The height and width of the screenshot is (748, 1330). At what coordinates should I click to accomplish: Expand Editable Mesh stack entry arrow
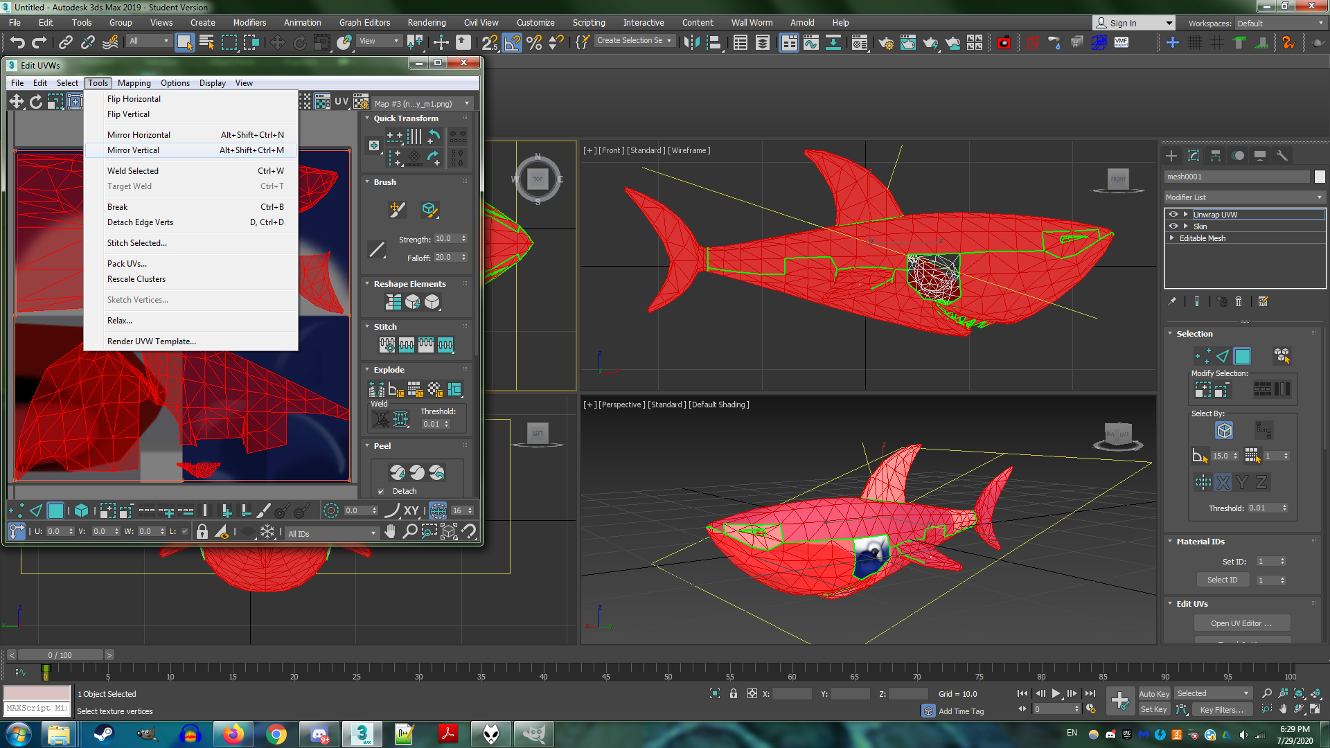pos(1172,238)
